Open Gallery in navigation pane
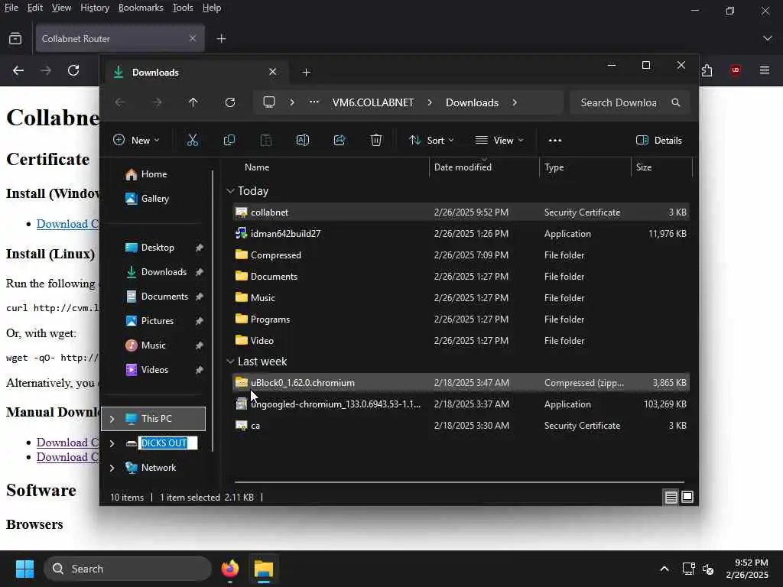This screenshot has height=587, width=783. click(154, 199)
